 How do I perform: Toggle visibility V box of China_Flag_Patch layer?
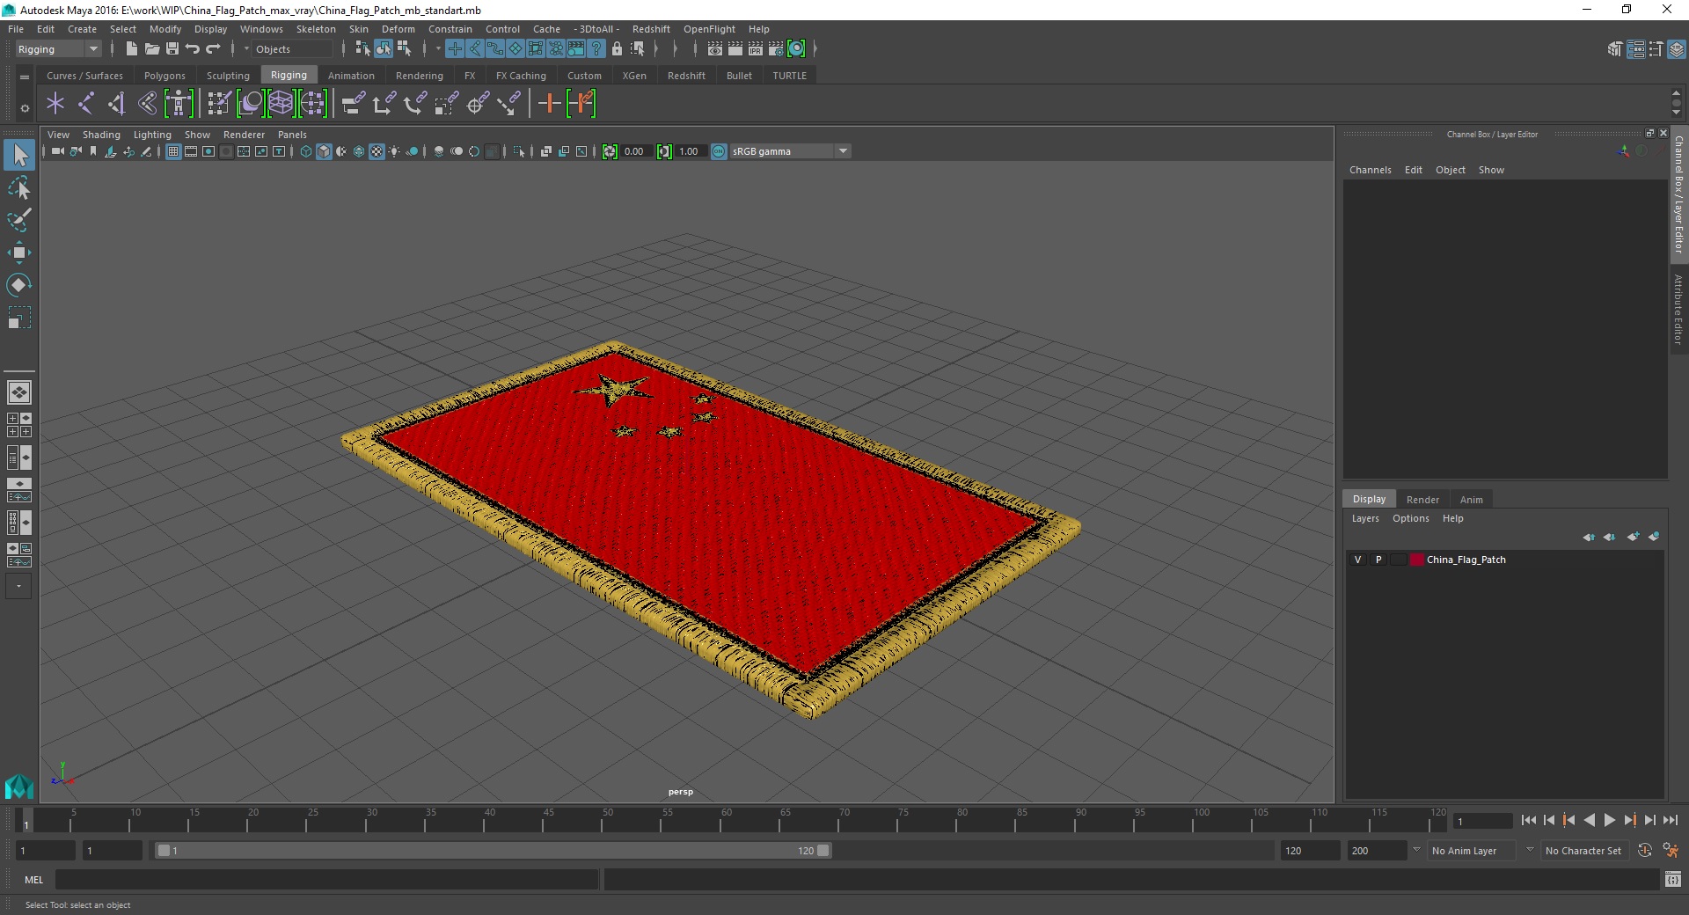tap(1357, 560)
